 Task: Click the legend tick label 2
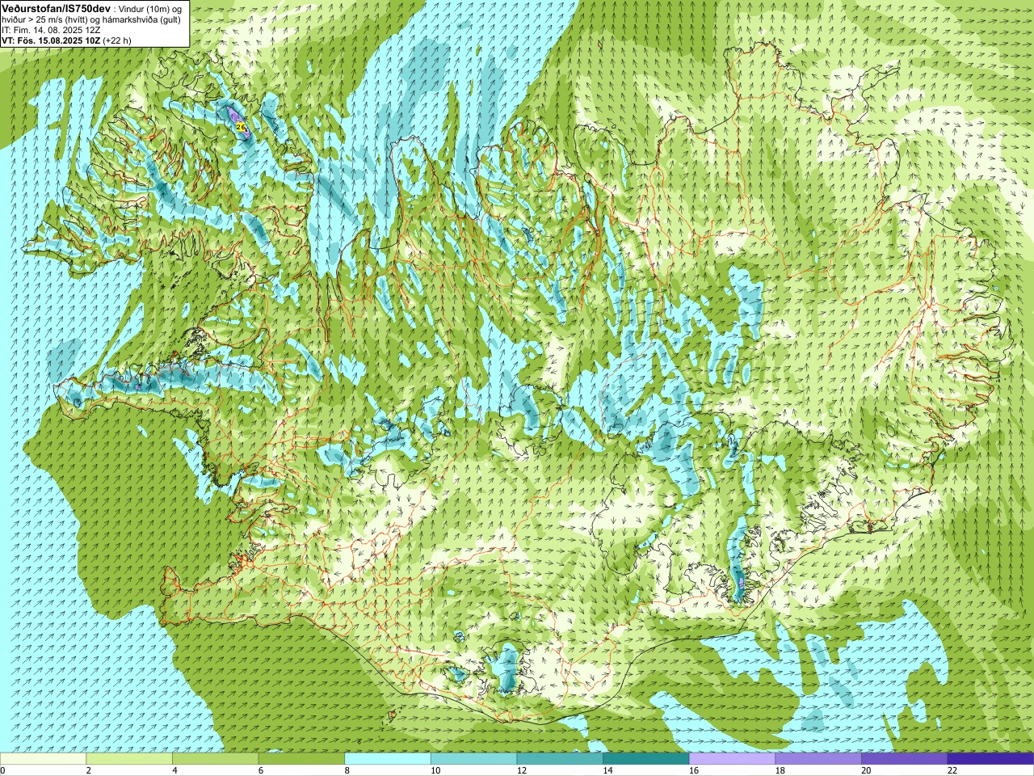point(88,770)
